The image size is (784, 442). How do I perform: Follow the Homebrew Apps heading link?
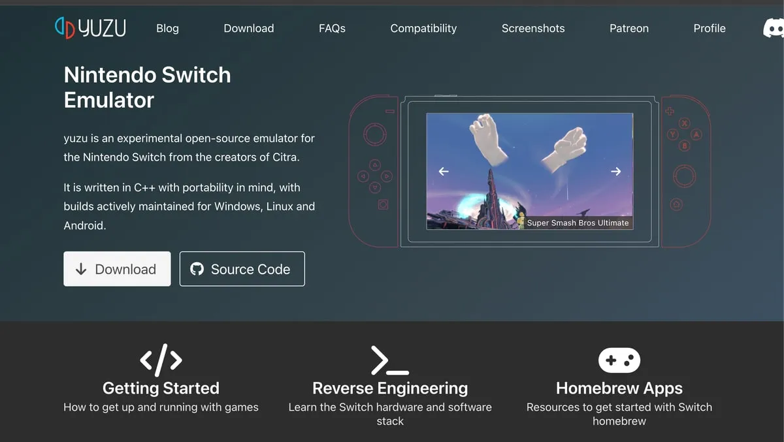[x=619, y=388]
